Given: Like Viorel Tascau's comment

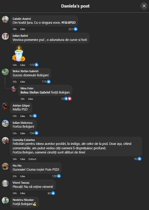Looking at the screenshot, I should point(22,193).
